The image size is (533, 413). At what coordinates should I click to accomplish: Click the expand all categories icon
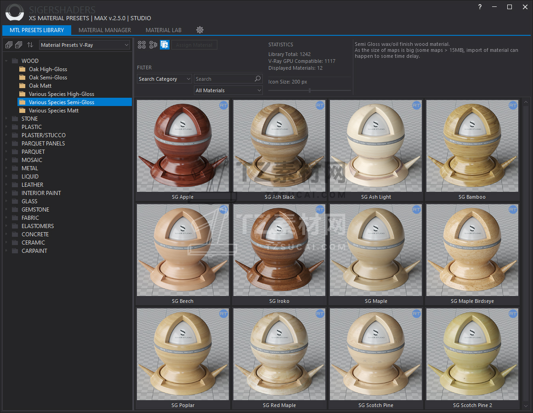coord(9,45)
